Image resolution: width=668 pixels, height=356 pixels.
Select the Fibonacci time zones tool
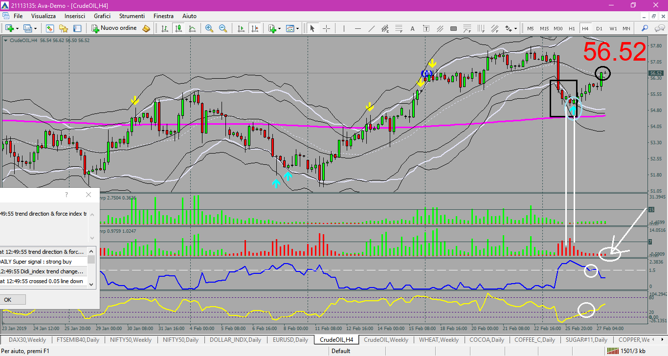tap(481, 28)
